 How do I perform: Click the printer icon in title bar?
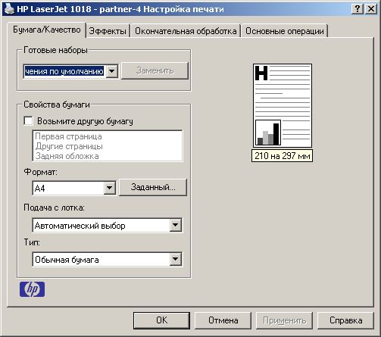pyautogui.click(x=10, y=9)
